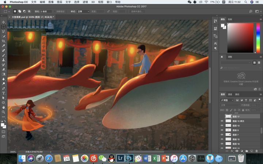Viewport: 263px width, 164px height.
Task: Open the 样式 style dropdown in the options bar
Action: point(83,11)
